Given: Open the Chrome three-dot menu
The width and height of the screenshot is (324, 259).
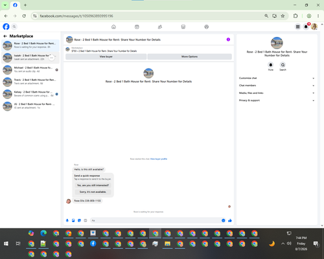Looking at the screenshot, I should tap(318, 16).
